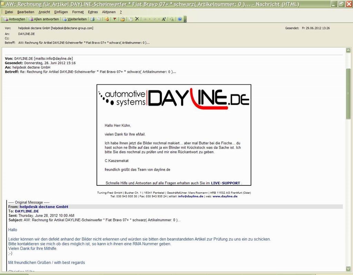The height and width of the screenshot is (275, 353).
Task: Click the create rule envelope icon
Action: pos(107,19)
